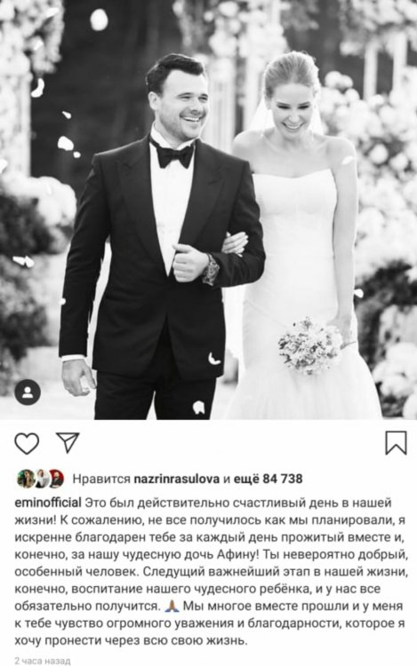The image size is (417, 666).
Task: Save the post with the bookmark icon
Action: [396, 443]
